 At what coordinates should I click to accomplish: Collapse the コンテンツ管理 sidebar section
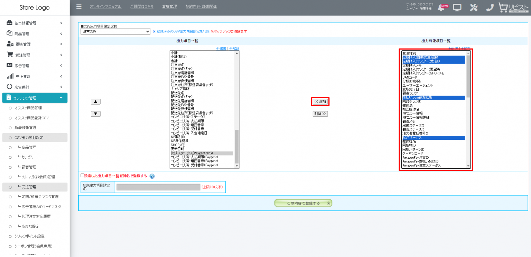(x=35, y=98)
